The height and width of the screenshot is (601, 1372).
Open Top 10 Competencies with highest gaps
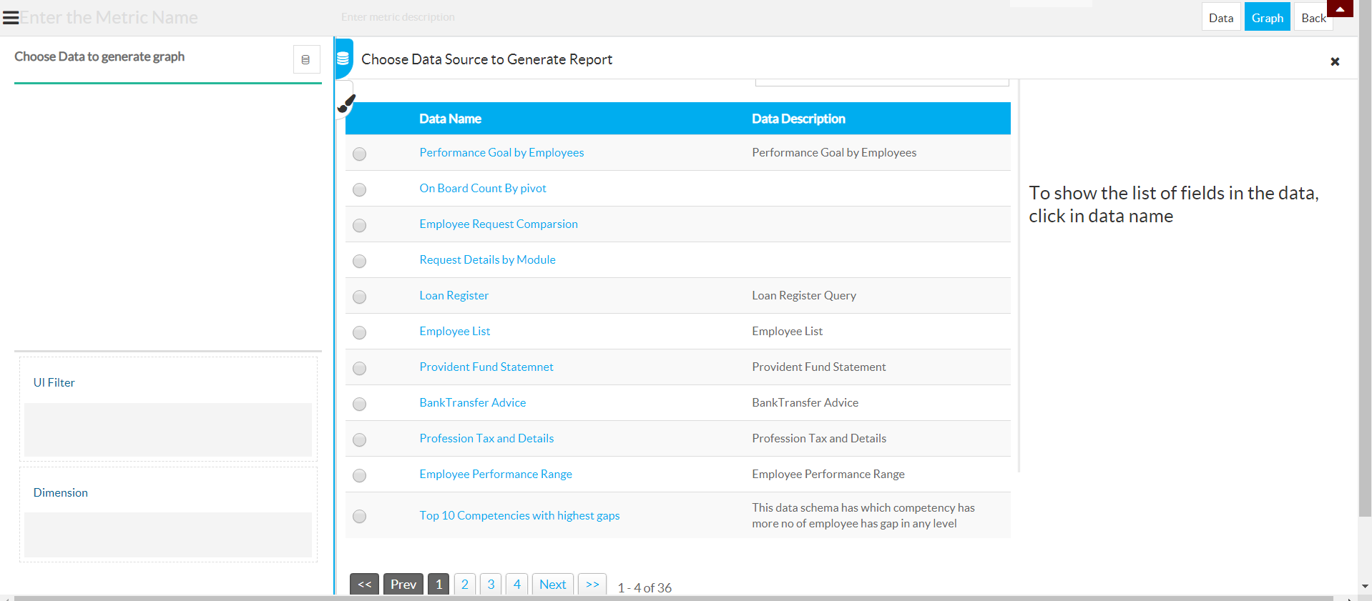[x=519, y=515]
